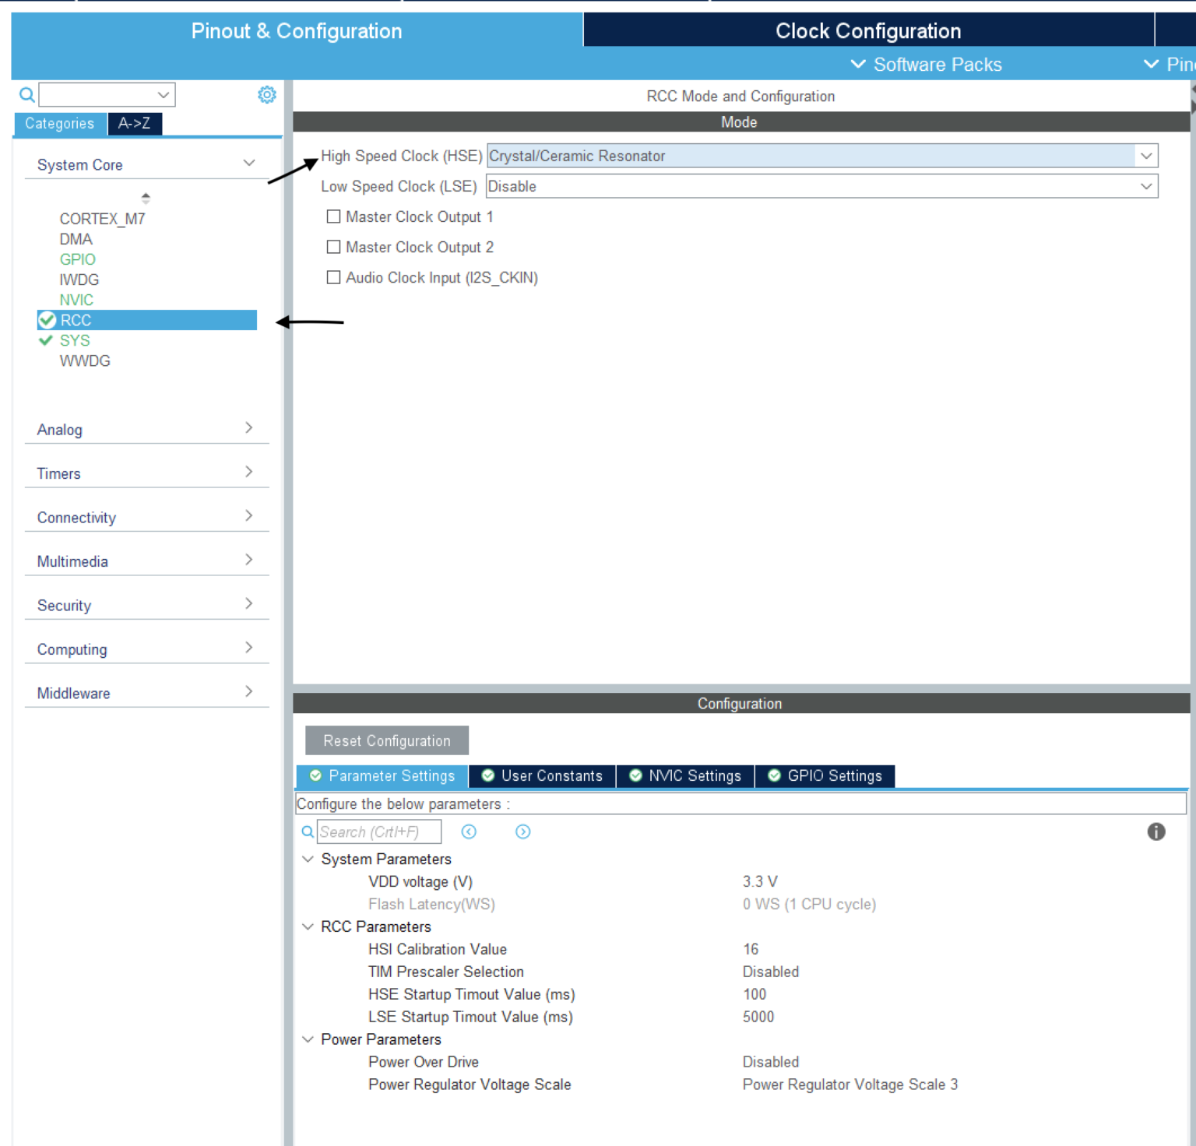Click the magnifier icon beside the category search box
This screenshot has width=1196, height=1146.
pos(26,95)
